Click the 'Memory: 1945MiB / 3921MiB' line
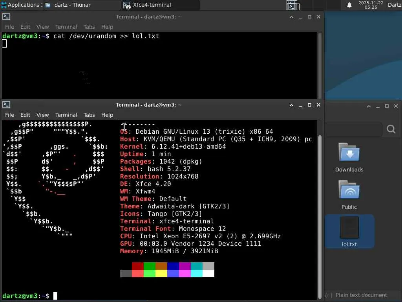402x302 pixels. (x=169, y=251)
